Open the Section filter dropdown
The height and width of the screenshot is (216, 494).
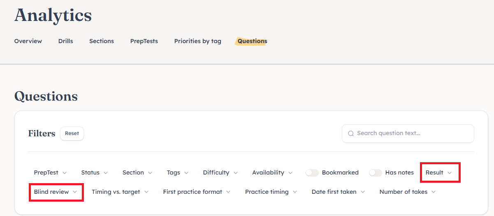click(x=137, y=173)
